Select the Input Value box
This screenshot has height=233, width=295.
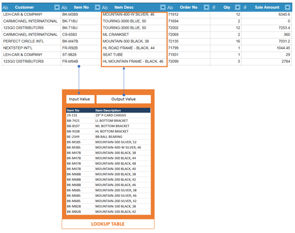click(80, 99)
